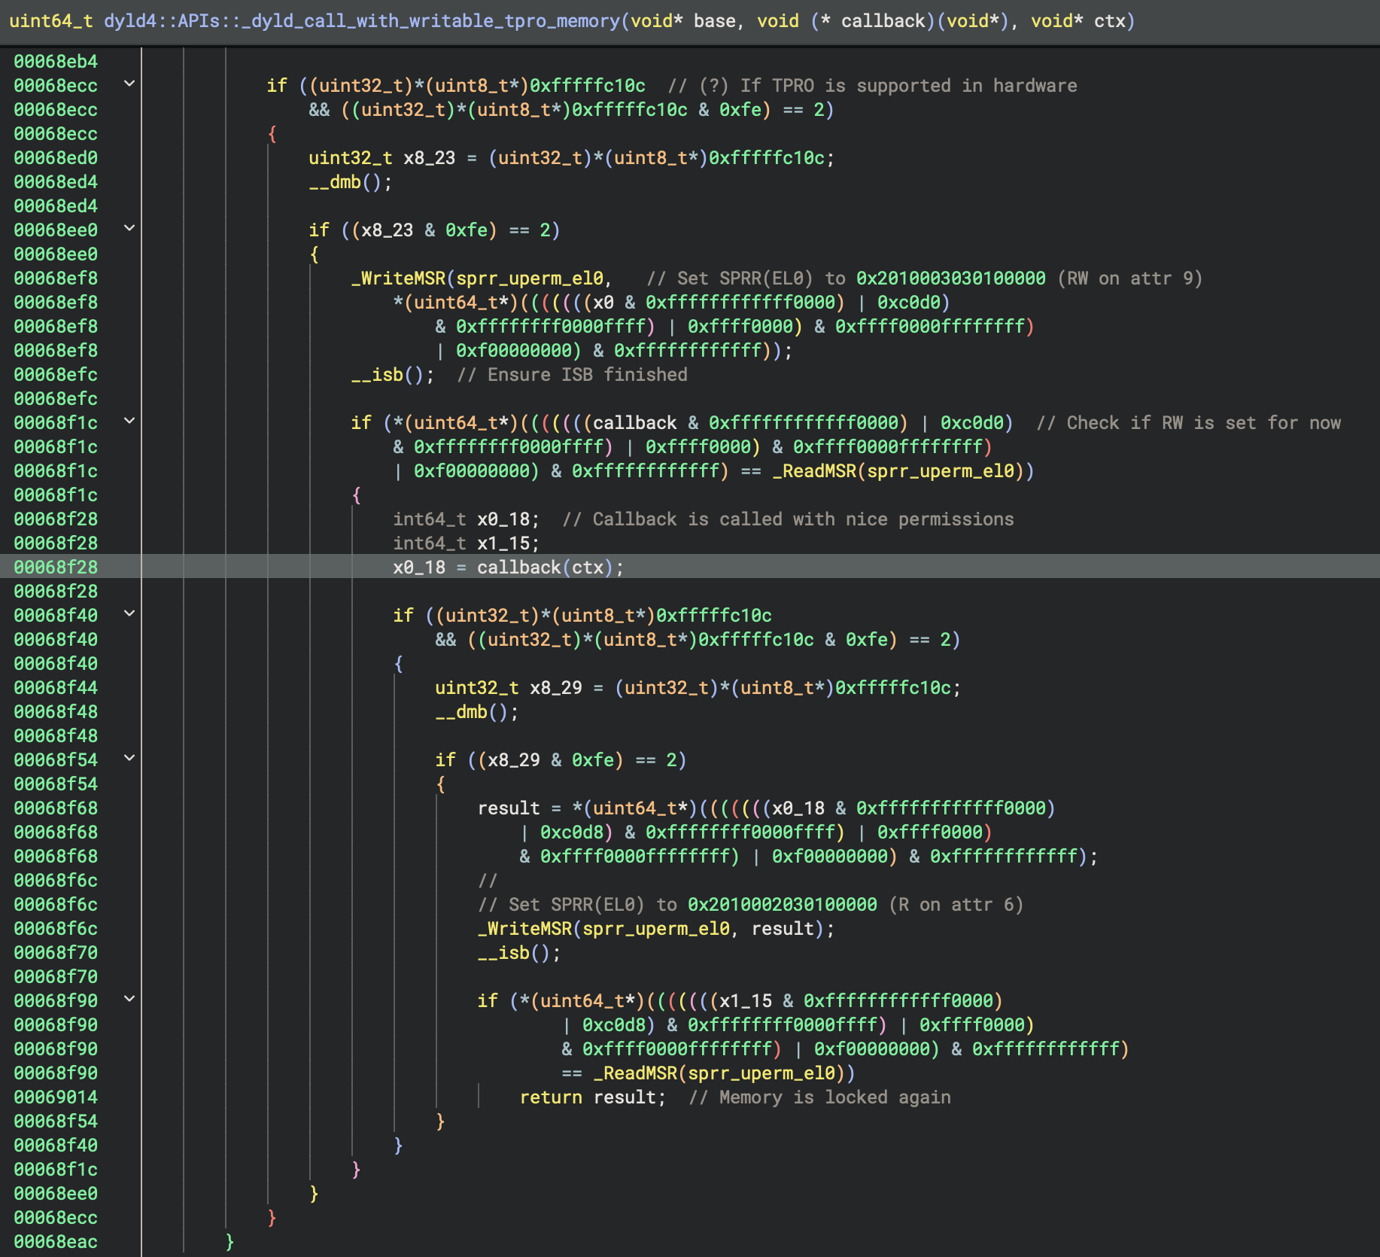1380x1257 pixels.
Task: Collapse the if block at address 00068f1c
Action: (129, 422)
